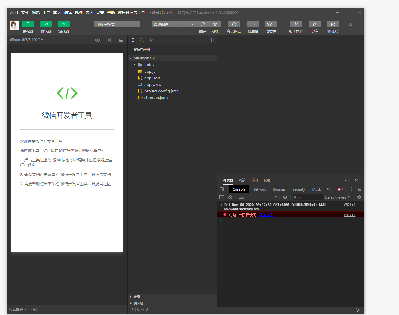Show more toolbar items via double chevron
The width and height of the screenshot is (399, 315).
(350, 25)
